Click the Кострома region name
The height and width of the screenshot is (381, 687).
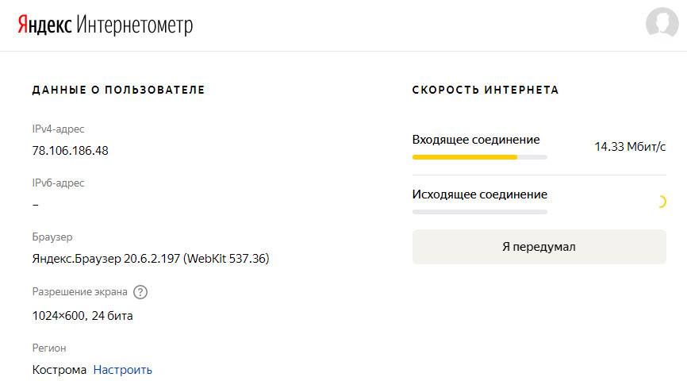pyautogui.click(x=59, y=370)
